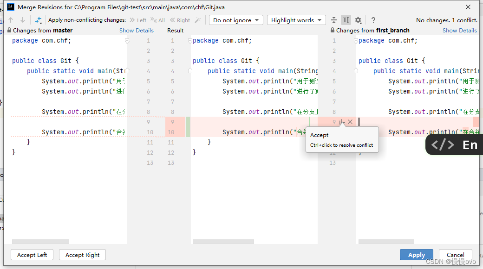Screen dimensions: 483x269
Task: Click Apply button
Action: click(417, 255)
